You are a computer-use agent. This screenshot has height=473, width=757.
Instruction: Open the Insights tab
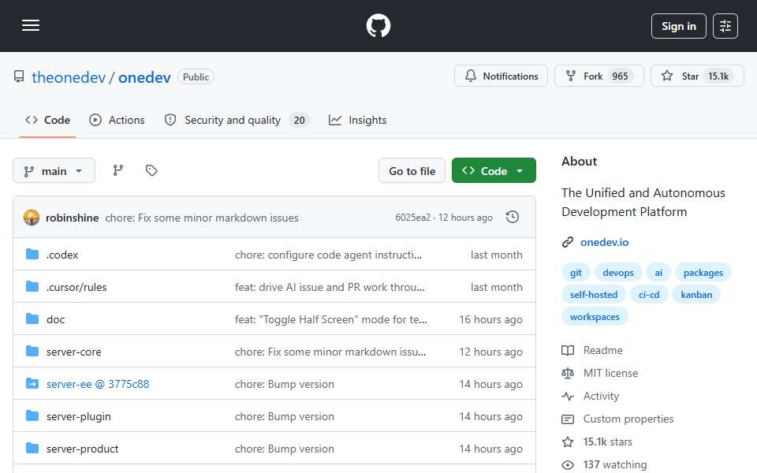click(358, 120)
